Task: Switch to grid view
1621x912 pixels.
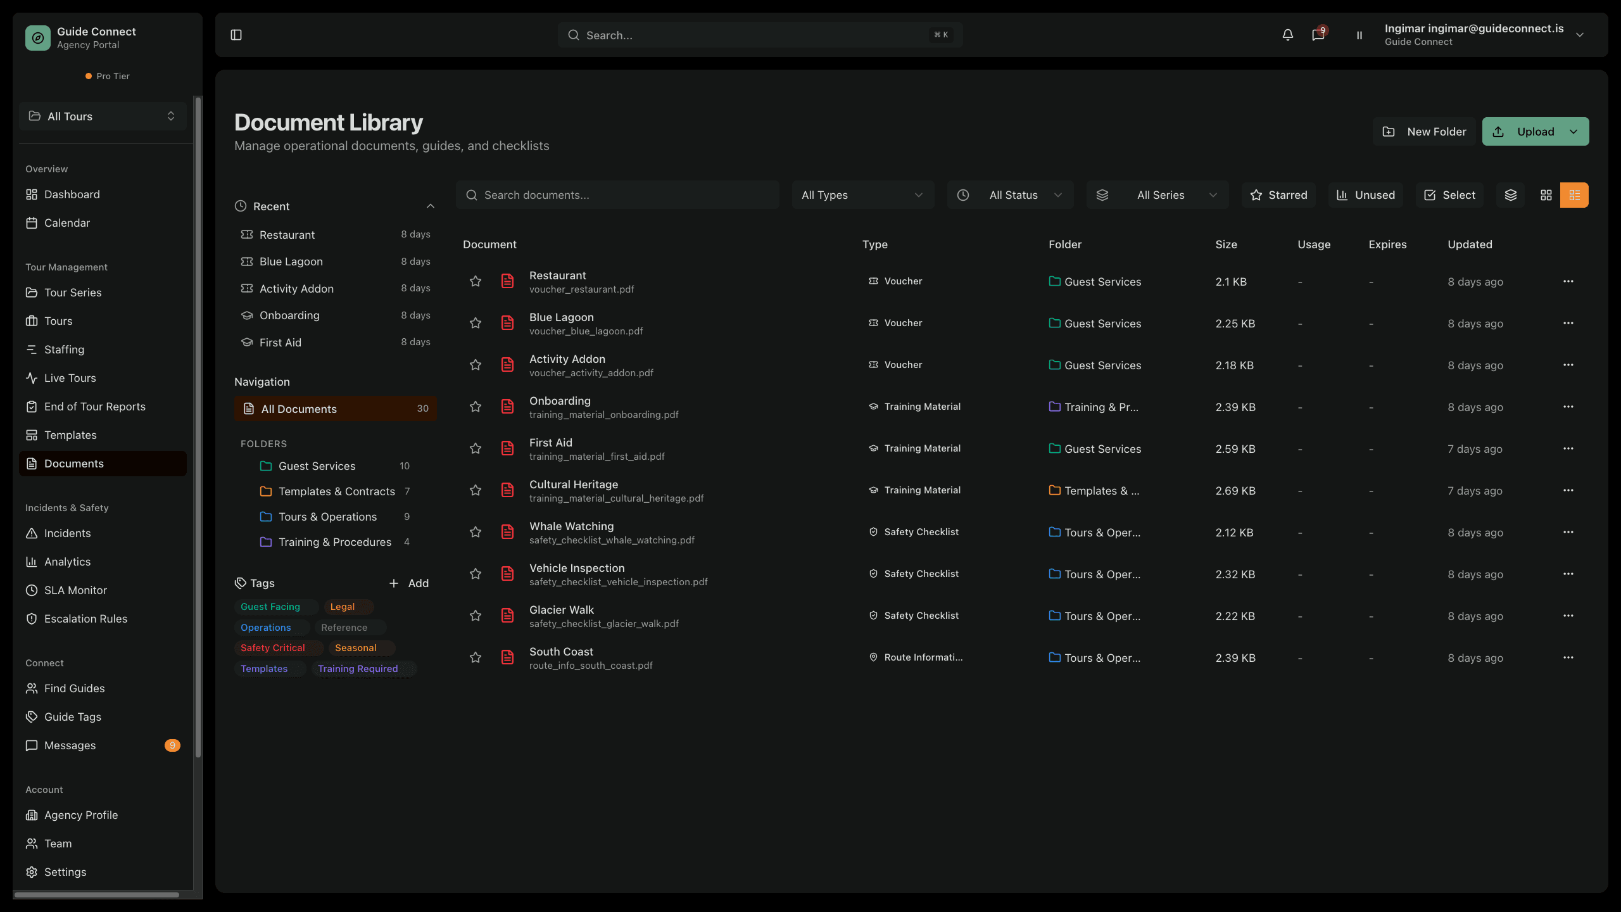Action: click(1546, 194)
